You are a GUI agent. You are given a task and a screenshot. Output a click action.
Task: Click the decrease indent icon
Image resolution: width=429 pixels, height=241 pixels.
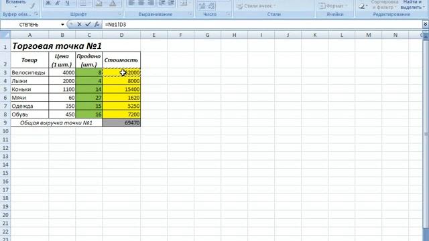[x=162, y=3]
